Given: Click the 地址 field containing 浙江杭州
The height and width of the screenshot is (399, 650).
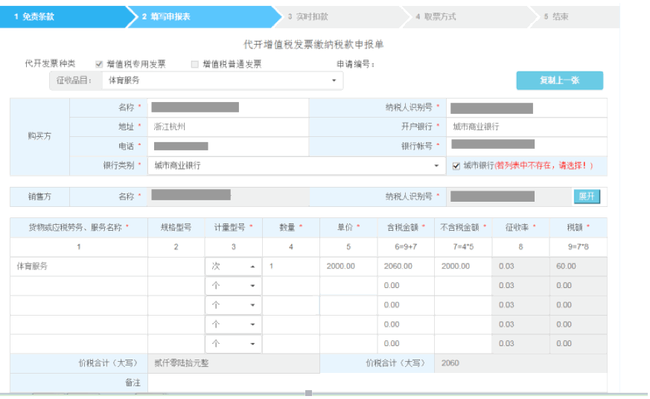Looking at the screenshot, I should (227, 127).
